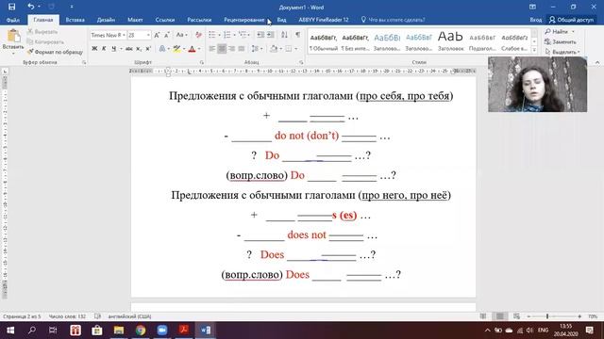Open Font (Шрифт) dialog launcher
The width and height of the screenshot is (604, 339).
[x=201, y=62]
